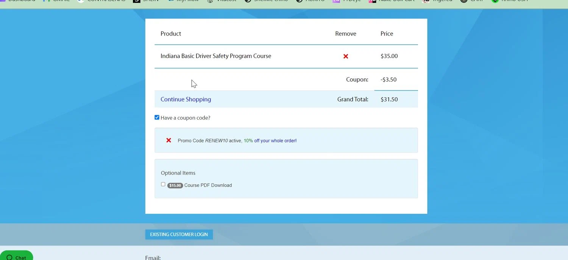Click the Price column header
The width and height of the screenshot is (568, 260).
pos(387,34)
